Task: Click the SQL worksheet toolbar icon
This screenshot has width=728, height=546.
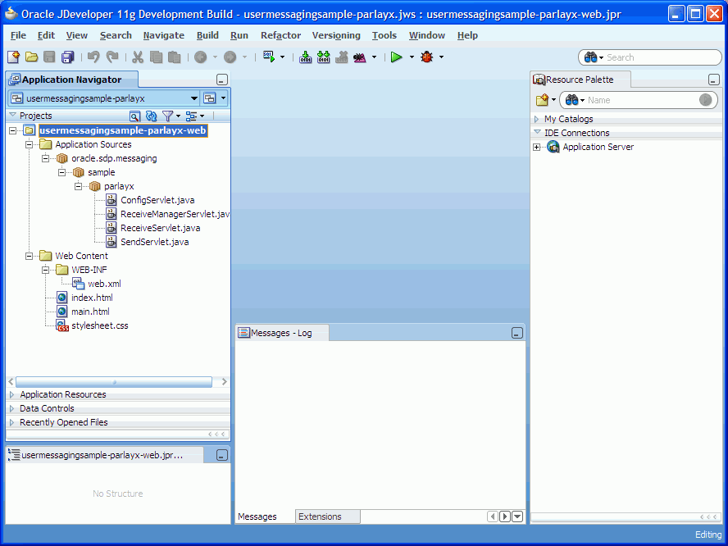Action: point(269,57)
